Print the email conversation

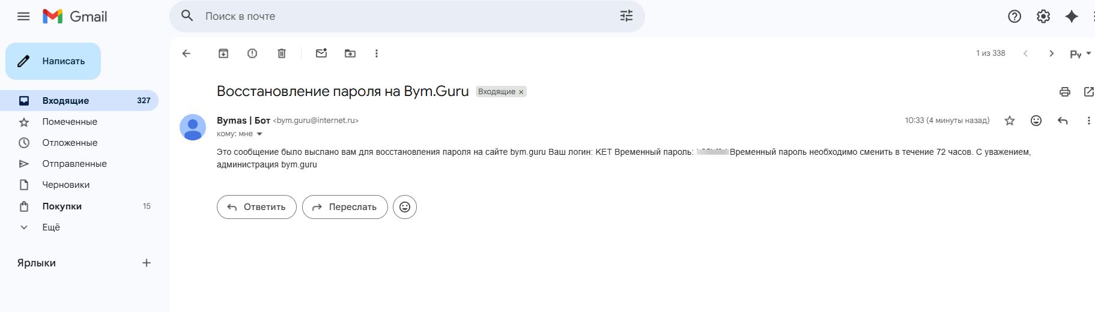coord(1065,92)
